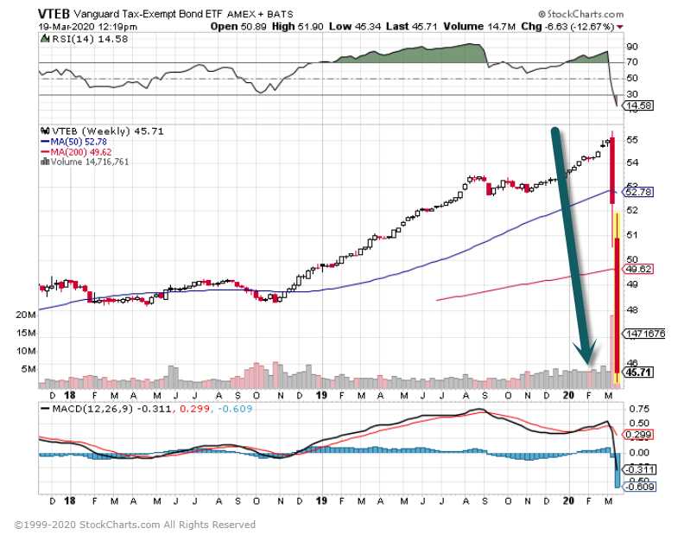
Task: Click the 1471676 volume tag
Action: 644,334
